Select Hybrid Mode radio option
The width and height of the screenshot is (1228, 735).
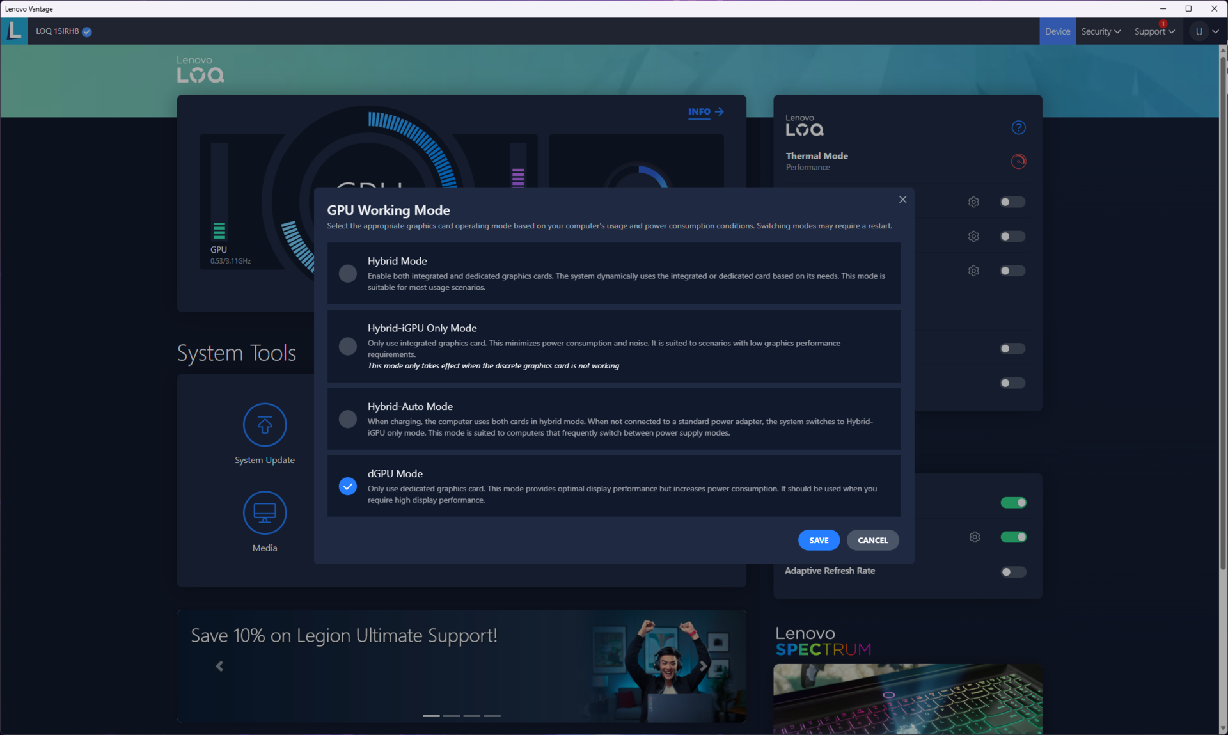[347, 274]
